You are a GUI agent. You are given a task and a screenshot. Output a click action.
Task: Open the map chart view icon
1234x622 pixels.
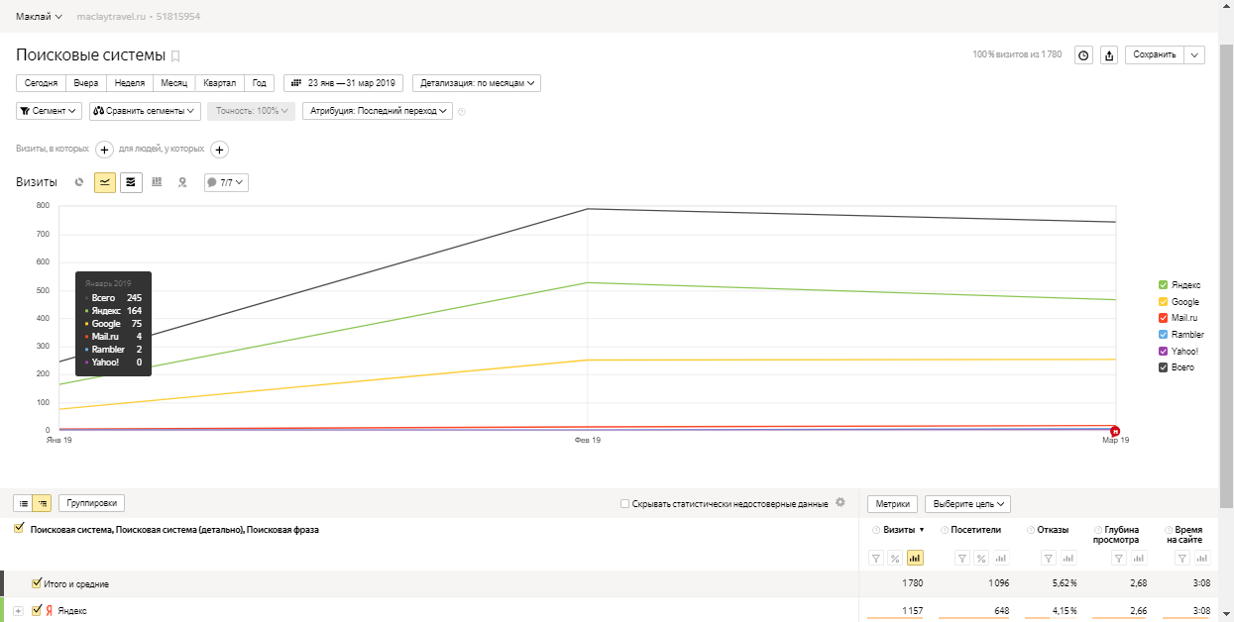coord(182,182)
